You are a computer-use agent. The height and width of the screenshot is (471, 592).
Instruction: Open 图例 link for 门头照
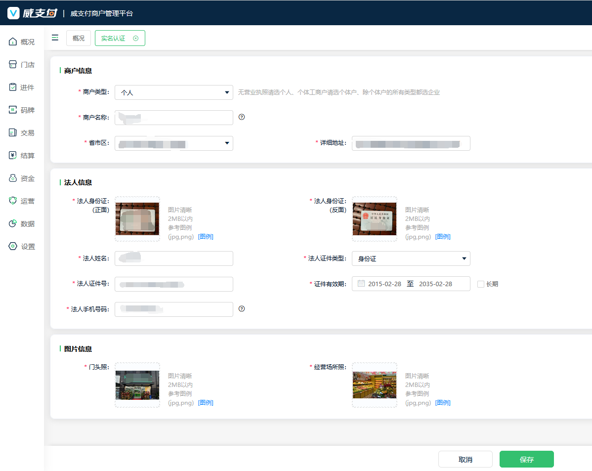[206, 403]
